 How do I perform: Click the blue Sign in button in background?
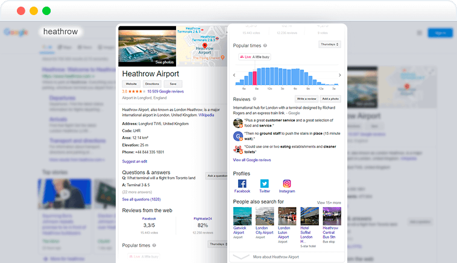point(440,33)
